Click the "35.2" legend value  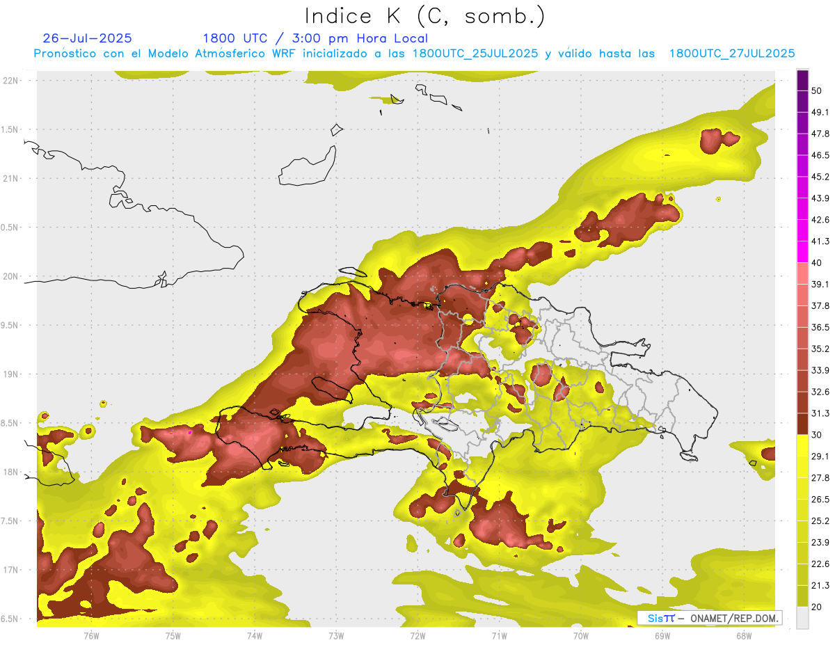[820, 349]
